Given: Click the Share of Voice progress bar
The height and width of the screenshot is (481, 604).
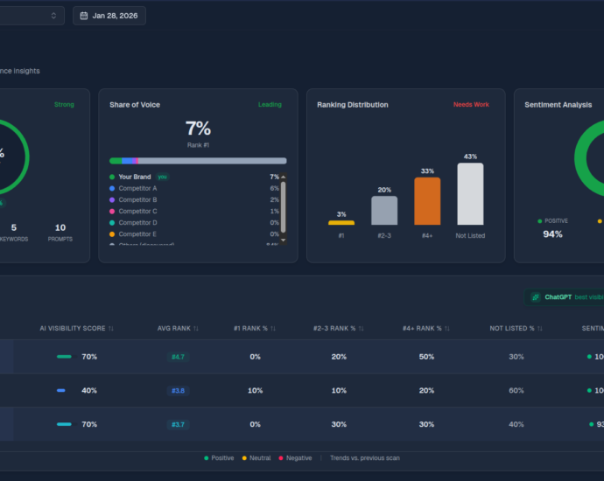Looking at the screenshot, I should click(x=198, y=161).
